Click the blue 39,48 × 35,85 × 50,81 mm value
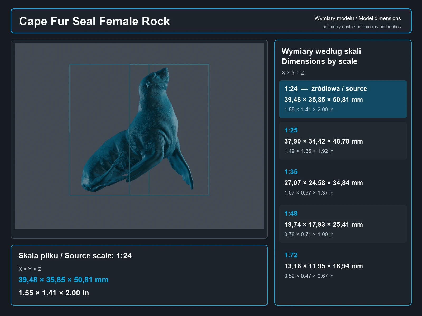Viewport: 422px width, 316px height. pyautogui.click(x=63, y=280)
